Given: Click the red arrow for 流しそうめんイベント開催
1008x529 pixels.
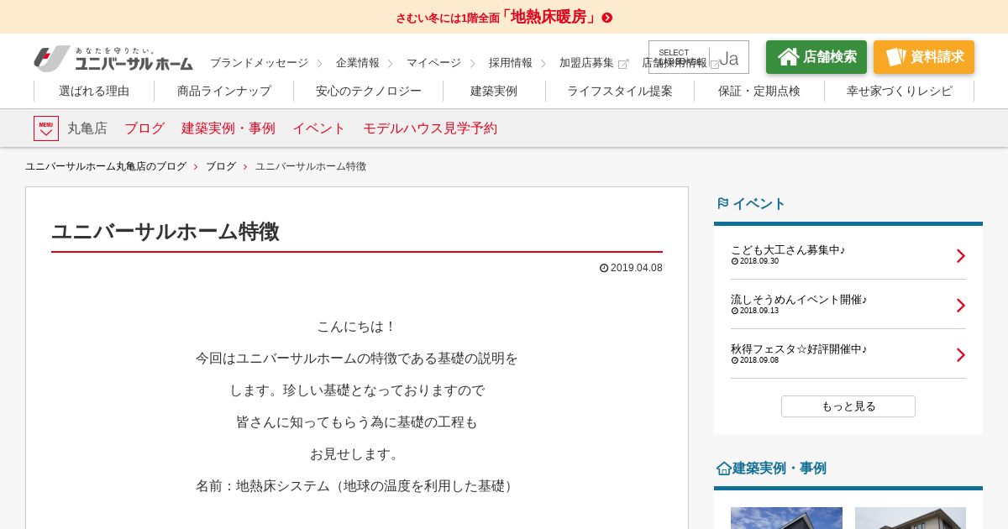Looking at the screenshot, I should coord(961,306).
